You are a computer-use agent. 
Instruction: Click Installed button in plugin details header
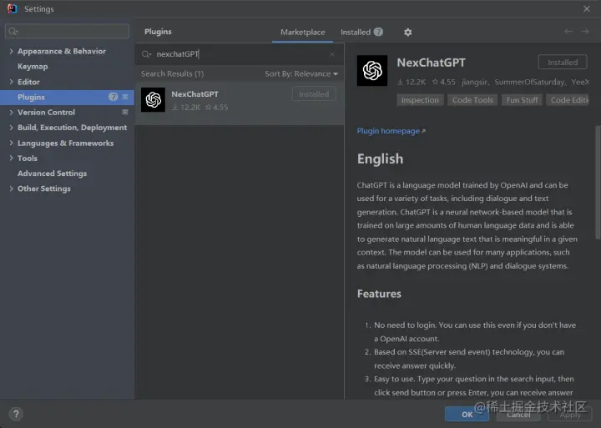click(x=563, y=62)
